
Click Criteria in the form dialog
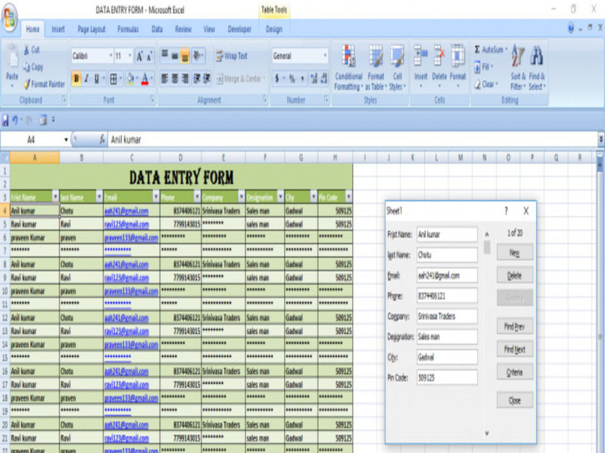(x=515, y=372)
